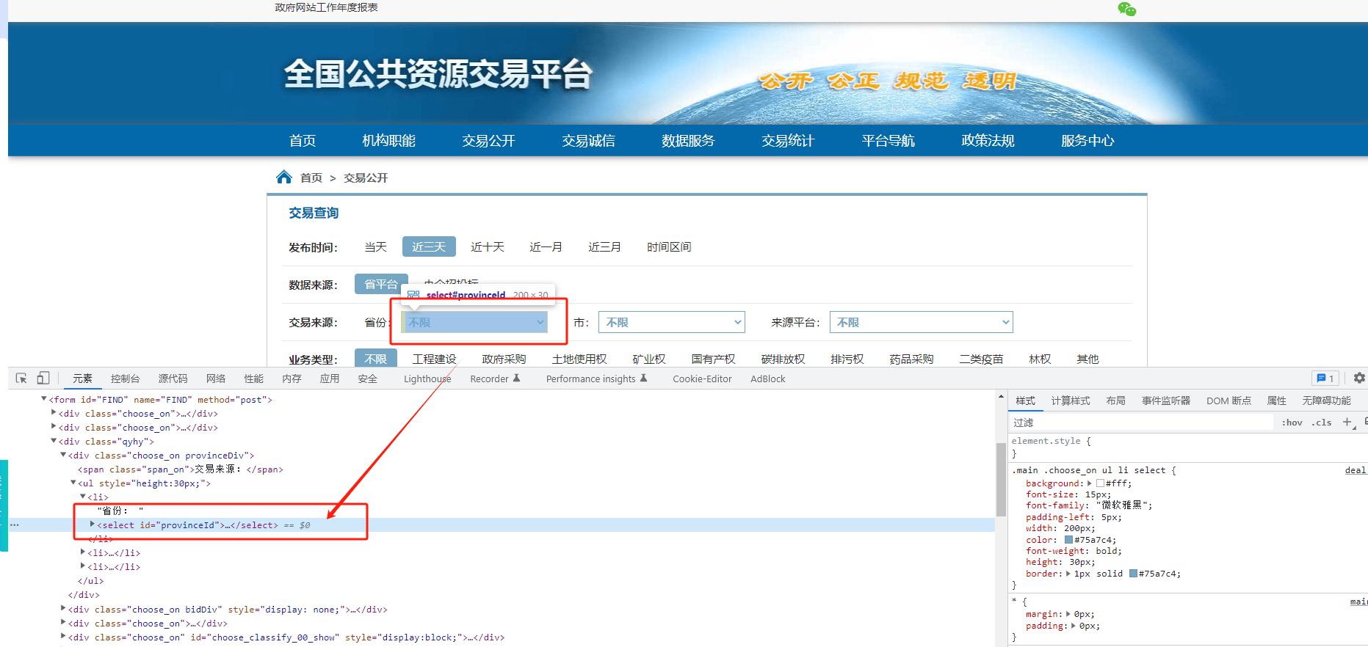The width and height of the screenshot is (1368, 647).
Task: Open the 事件监听器 tab
Action: (1165, 401)
